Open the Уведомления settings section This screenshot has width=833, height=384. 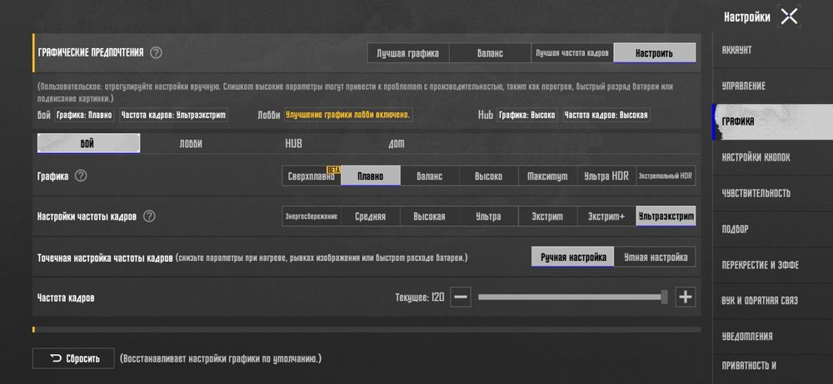[x=772, y=337]
